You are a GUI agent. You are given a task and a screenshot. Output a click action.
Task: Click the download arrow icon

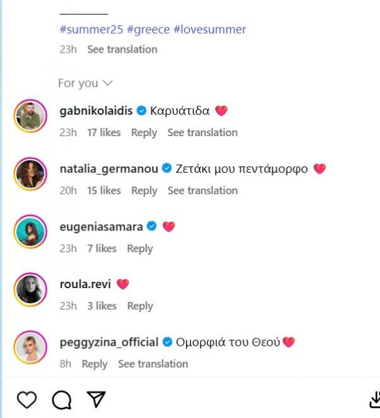374,400
